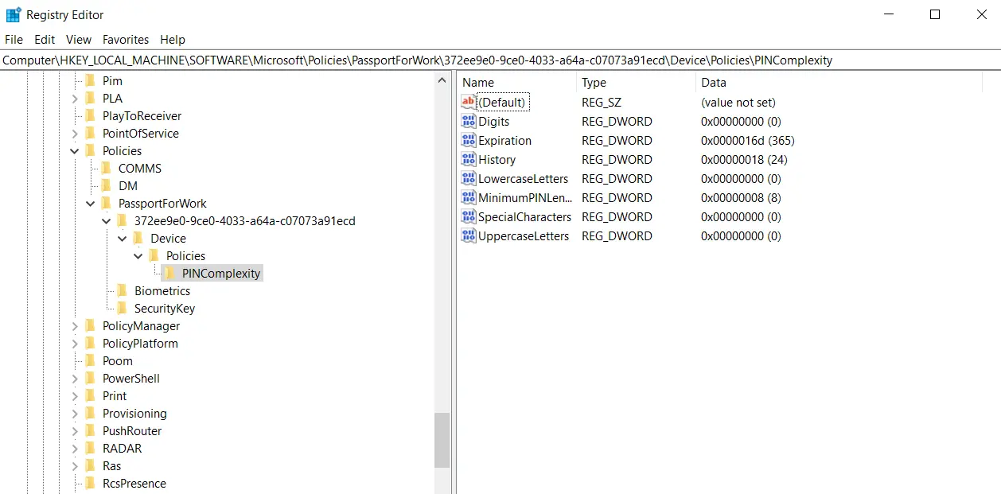Click the PINComplexity folder icon
Screen dimensions: 1001x494
pyautogui.click(x=167, y=273)
